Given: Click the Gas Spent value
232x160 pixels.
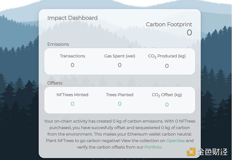Looking at the screenshot, I should click(119, 65).
